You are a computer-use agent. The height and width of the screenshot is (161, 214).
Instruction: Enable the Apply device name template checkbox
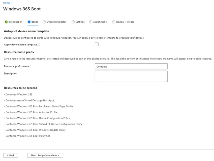tap(97, 44)
